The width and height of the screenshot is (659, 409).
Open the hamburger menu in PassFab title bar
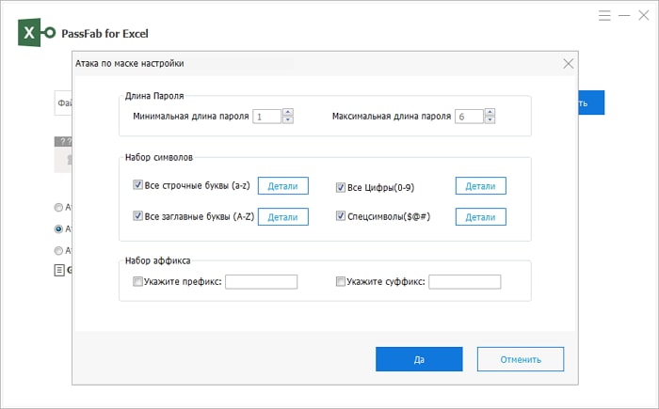[604, 16]
